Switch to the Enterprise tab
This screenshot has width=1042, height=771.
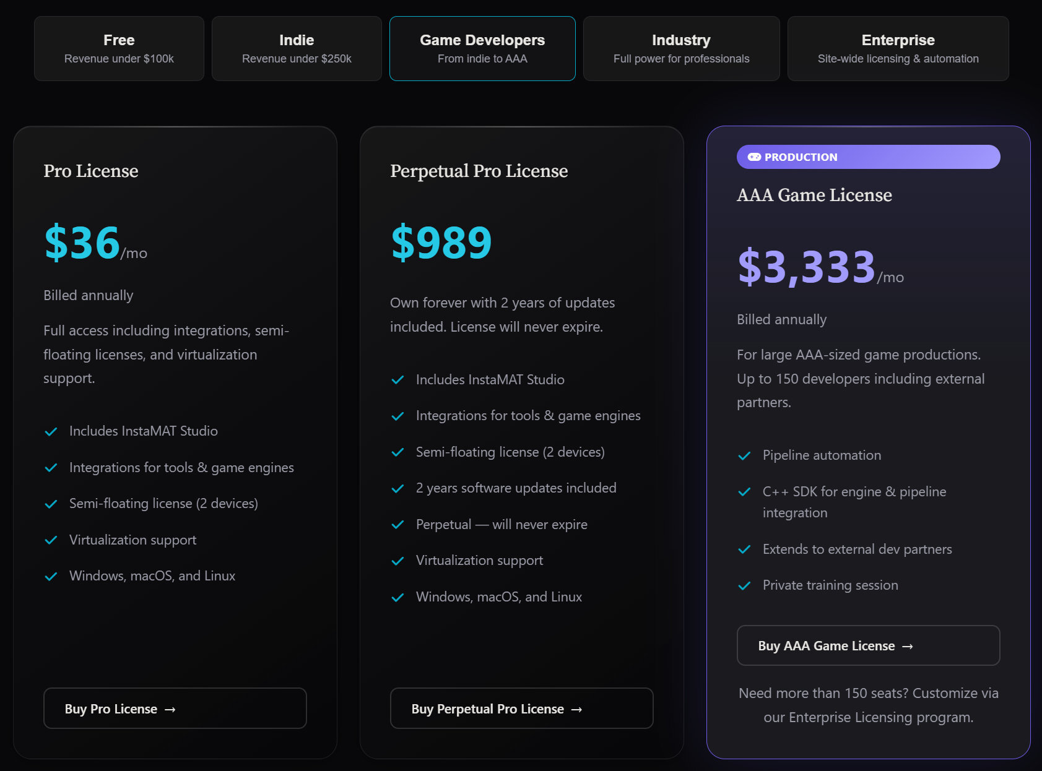click(x=898, y=48)
